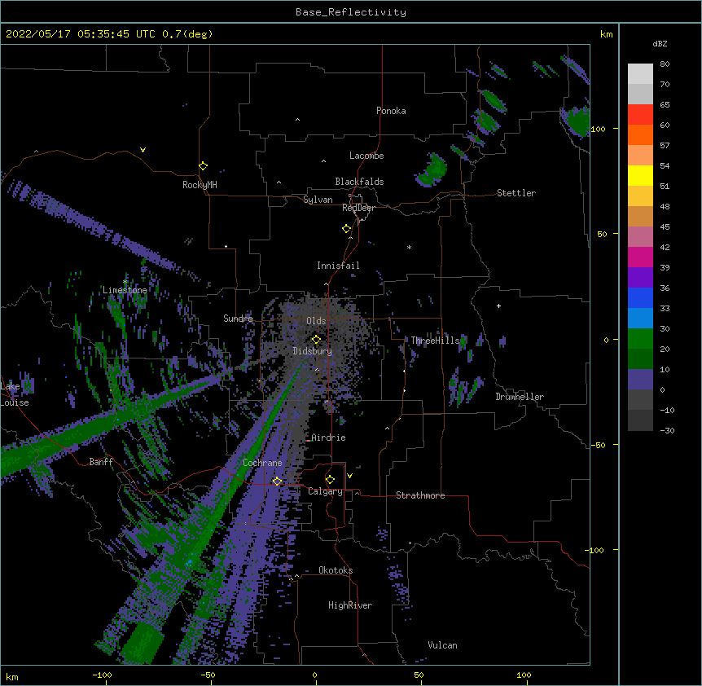Click the HighRiver label

350,605
